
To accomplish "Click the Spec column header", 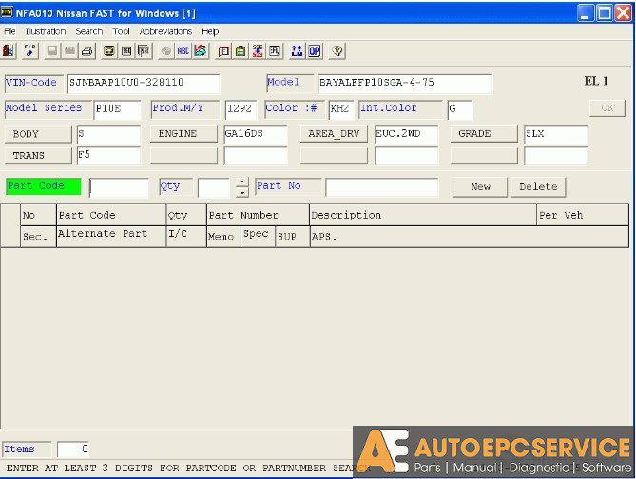I will coord(258,237).
